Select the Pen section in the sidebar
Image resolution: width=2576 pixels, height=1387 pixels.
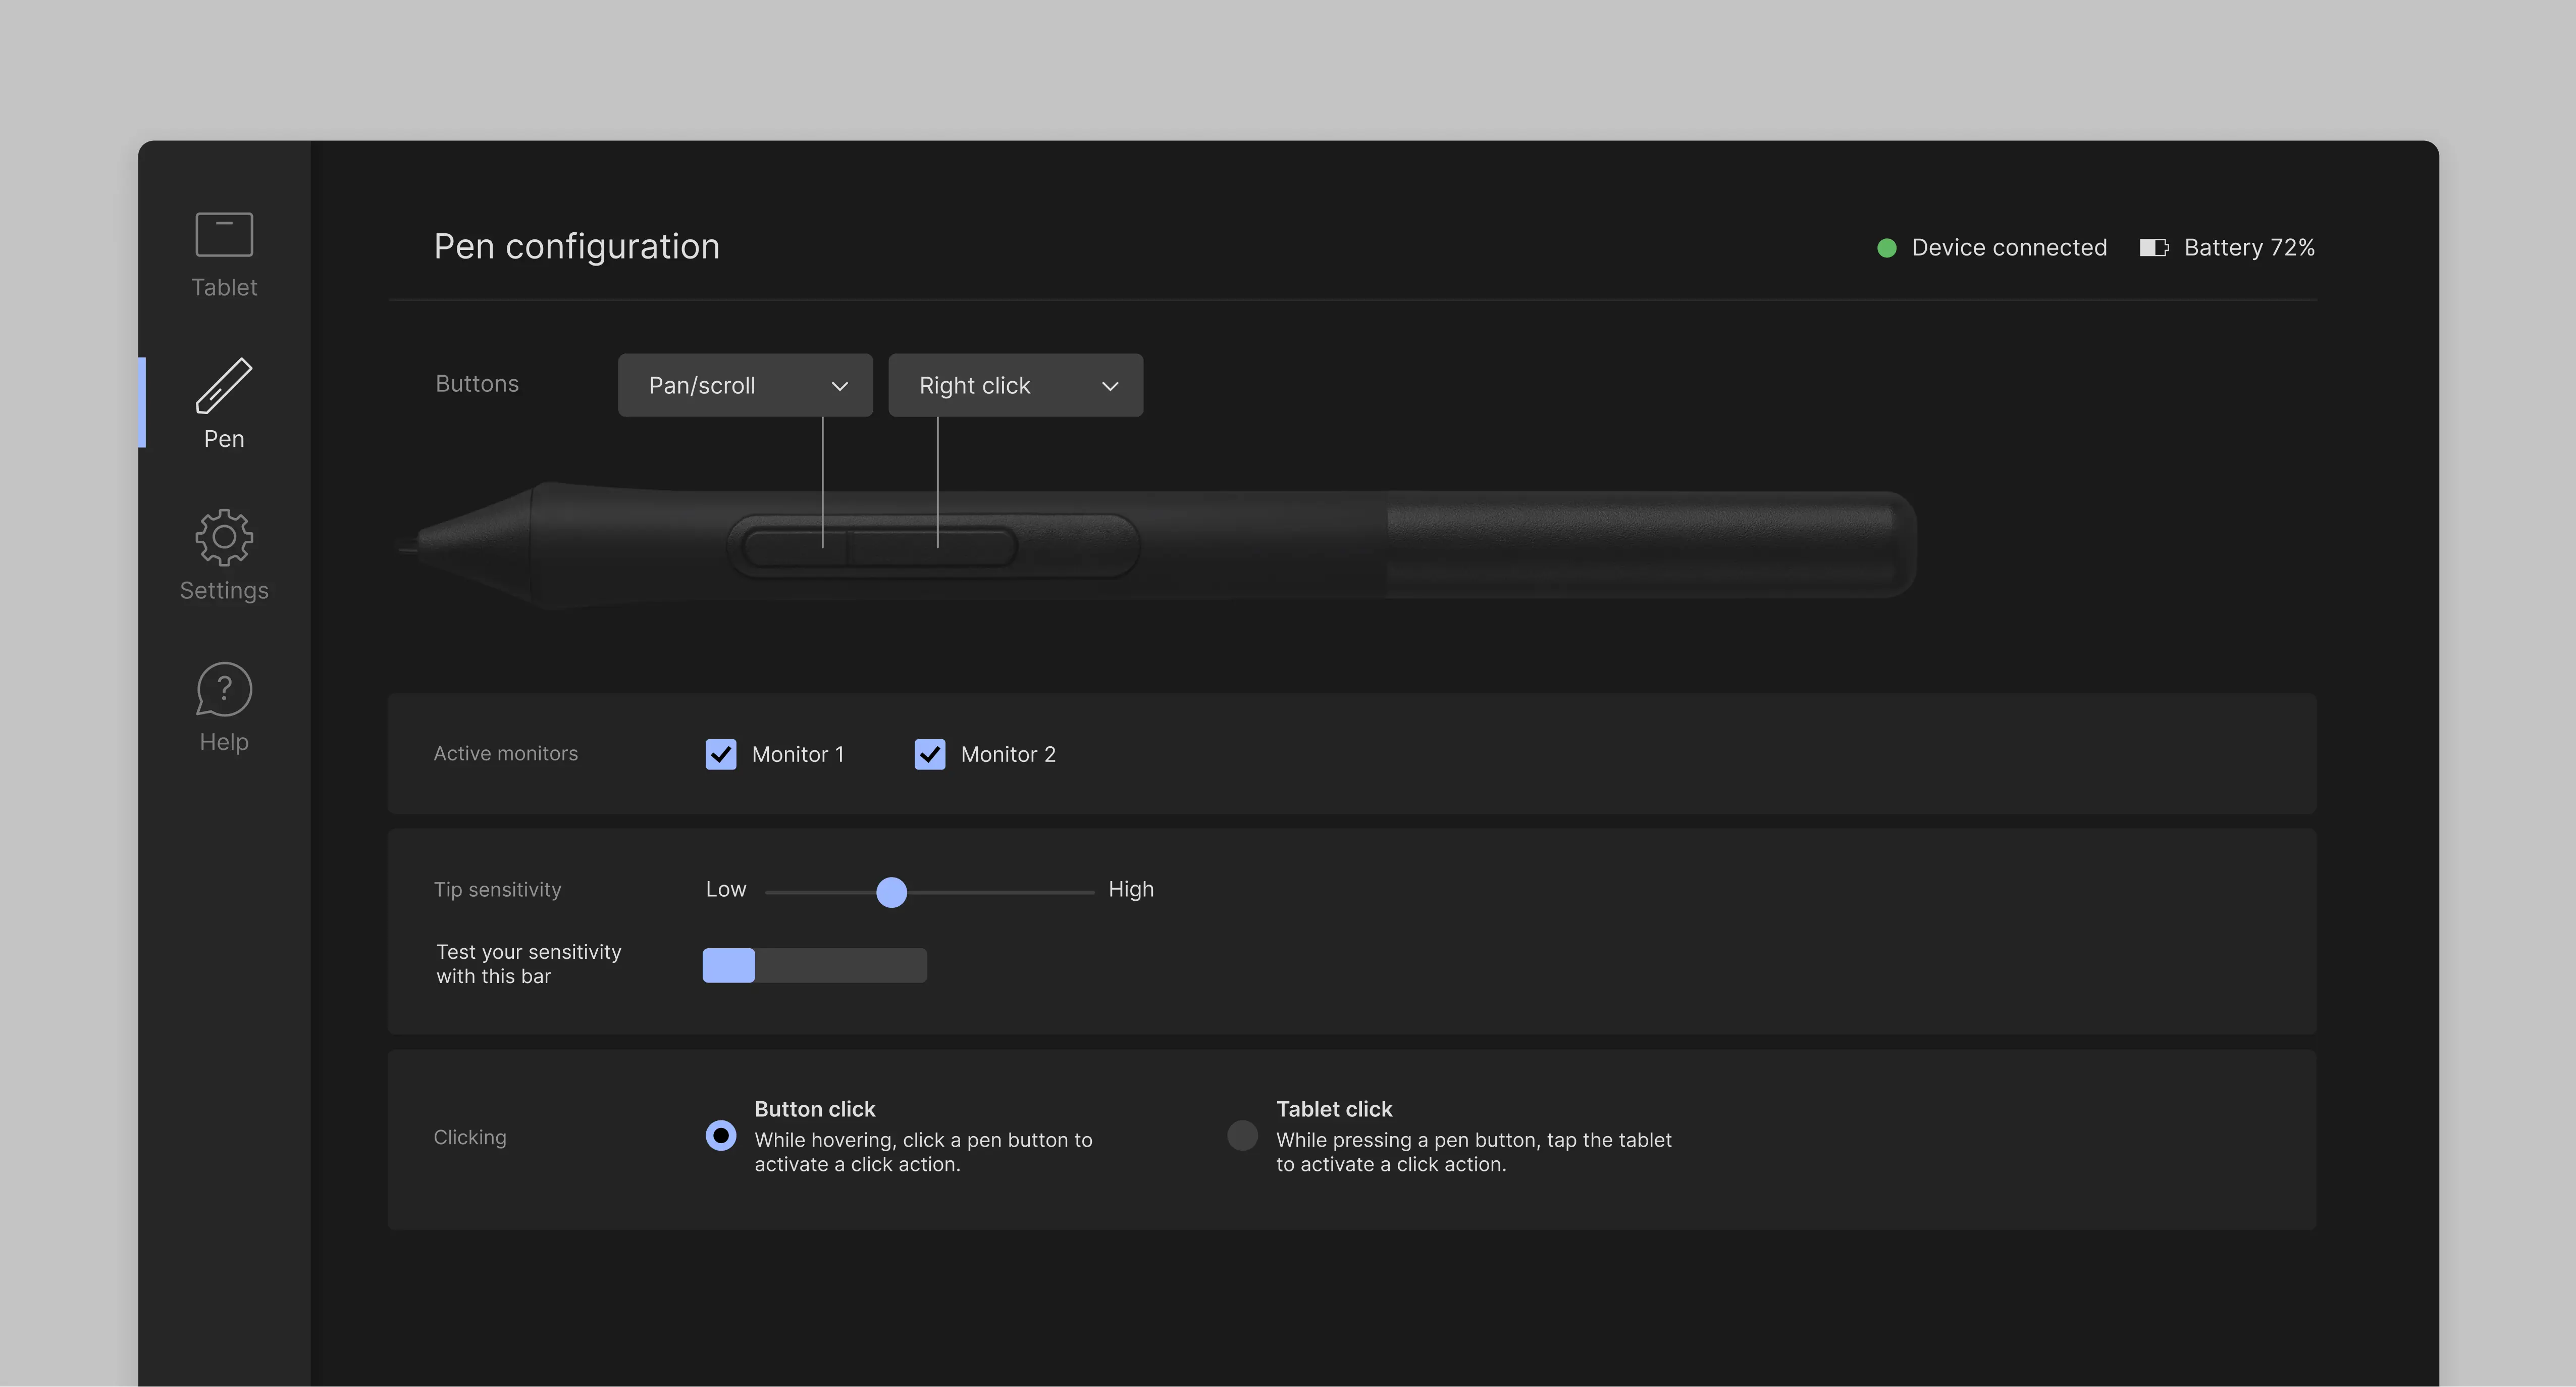point(223,404)
